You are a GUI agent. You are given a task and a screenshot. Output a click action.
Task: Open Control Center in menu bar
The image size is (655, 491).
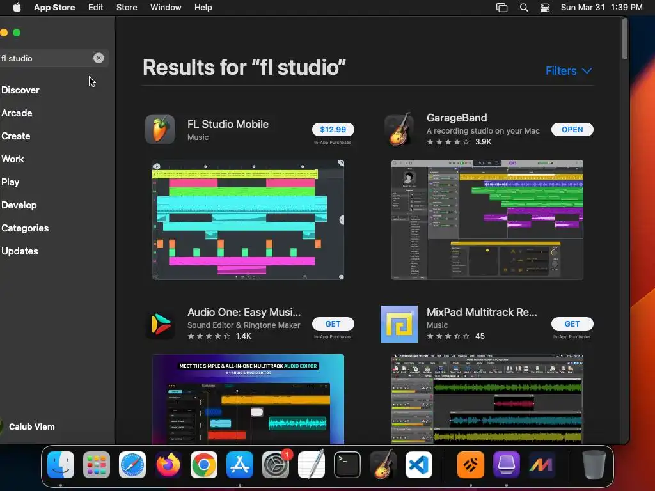(x=545, y=8)
